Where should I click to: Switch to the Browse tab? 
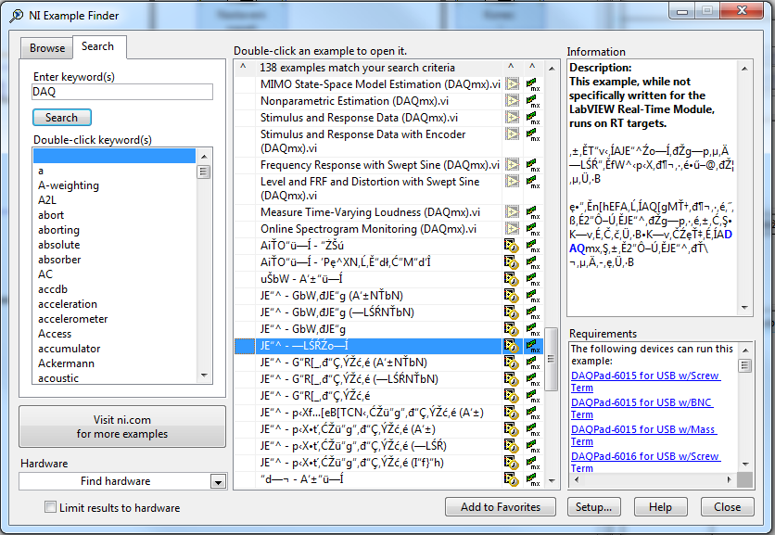click(x=47, y=48)
